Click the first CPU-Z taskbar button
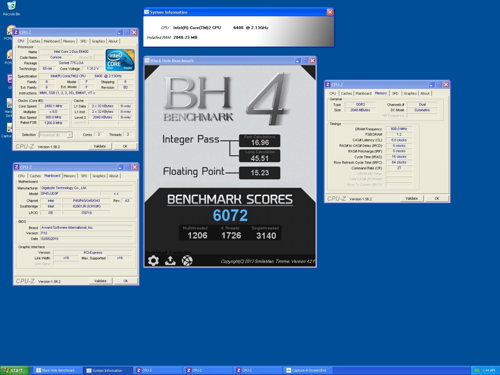The height and width of the screenshot is (375, 500). coord(158,370)
